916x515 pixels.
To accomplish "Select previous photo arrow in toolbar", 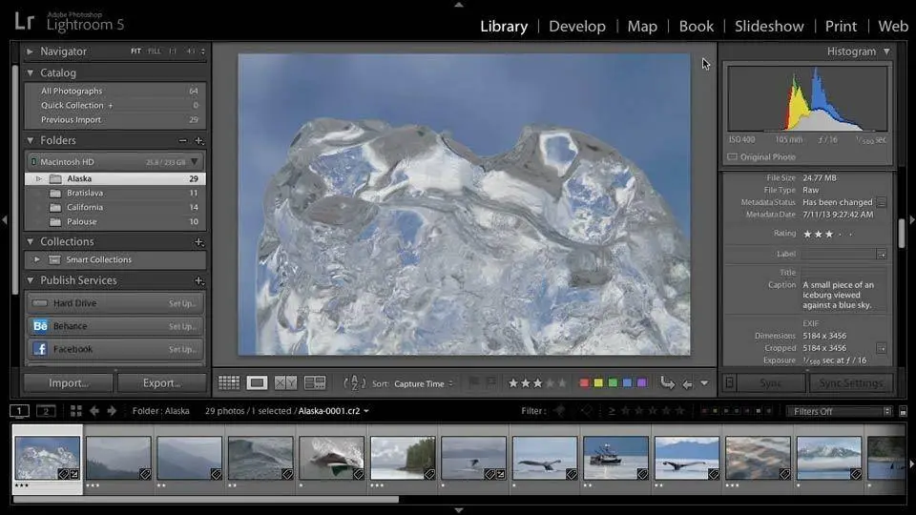I will point(688,383).
